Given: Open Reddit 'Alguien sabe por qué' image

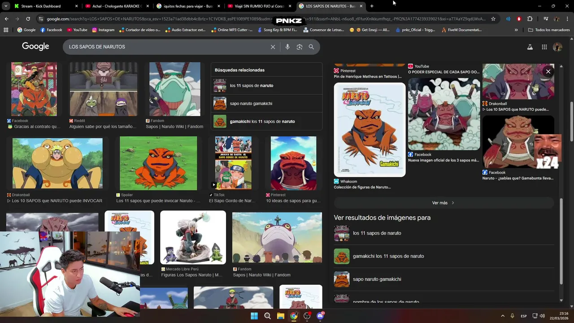Looking at the screenshot, I should (x=104, y=89).
